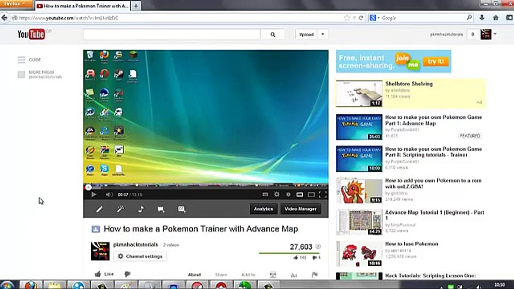Click the YouTube search input field
Screen dimensions: 514x289
(x=172, y=35)
